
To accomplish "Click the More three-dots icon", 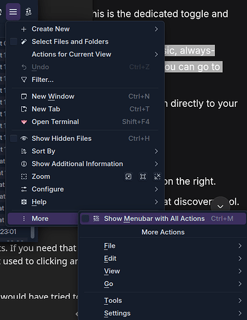I will pos(24,219).
